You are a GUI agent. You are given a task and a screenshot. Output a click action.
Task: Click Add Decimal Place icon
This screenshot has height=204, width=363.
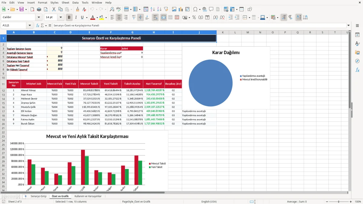click(x=216, y=18)
